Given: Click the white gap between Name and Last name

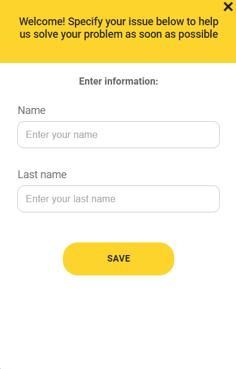Looking at the screenshot, I should click(119, 159).
